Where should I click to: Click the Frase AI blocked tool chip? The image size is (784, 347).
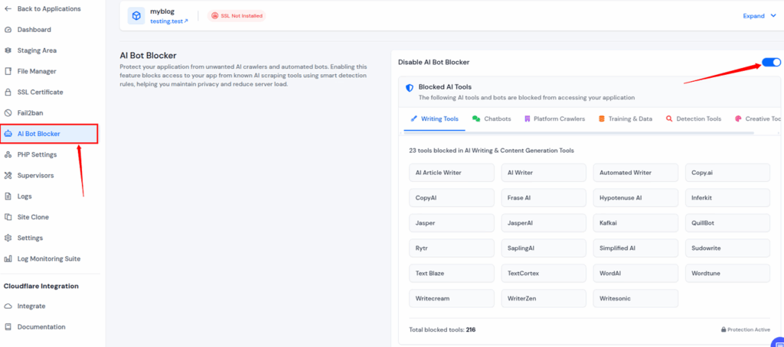(x=544, y=198)
